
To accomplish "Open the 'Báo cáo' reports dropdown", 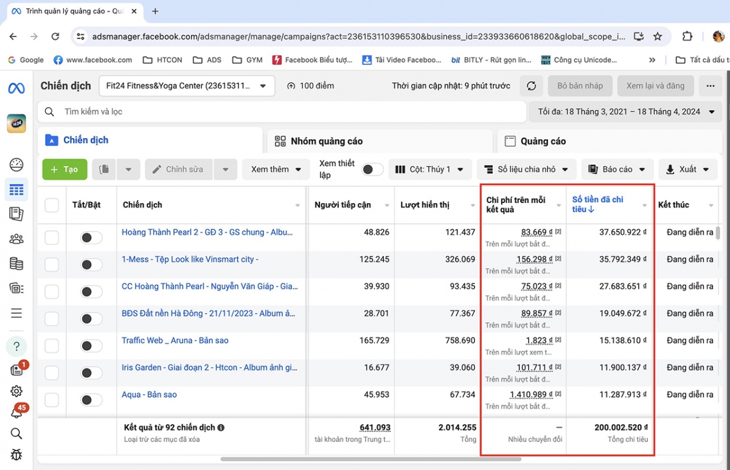I will [617, 169].
